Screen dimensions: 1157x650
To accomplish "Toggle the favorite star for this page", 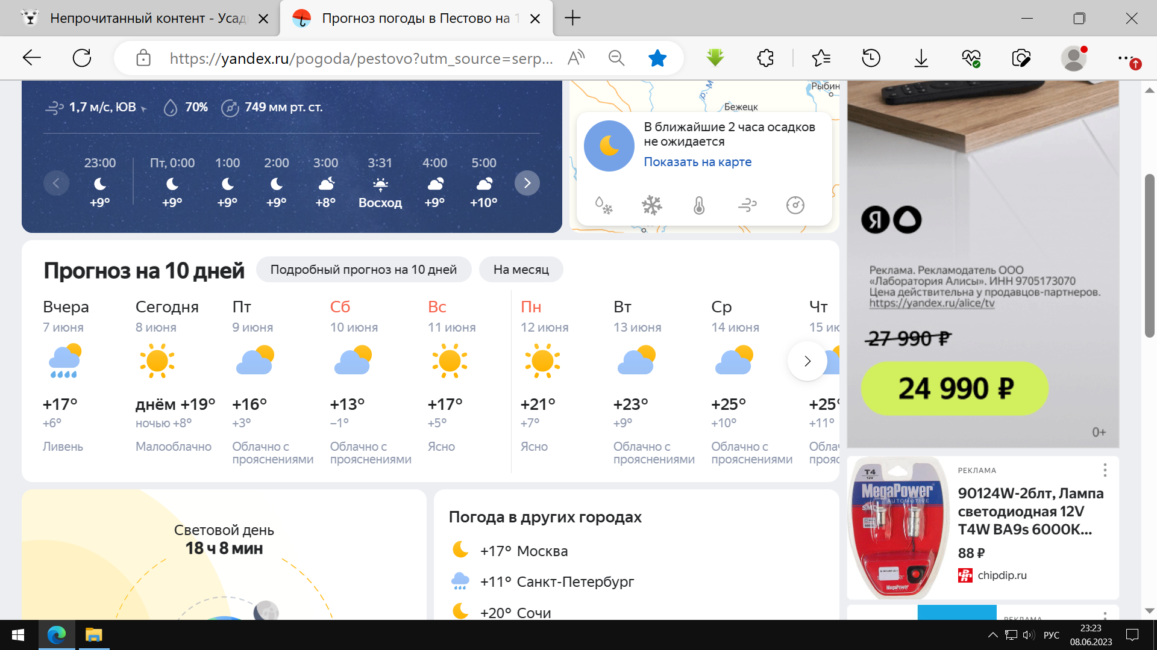I will point(657,58).
